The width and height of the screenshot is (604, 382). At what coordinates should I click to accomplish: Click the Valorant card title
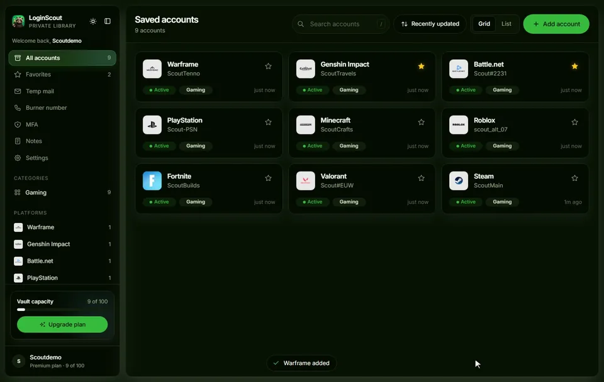[x=333, y=176]
